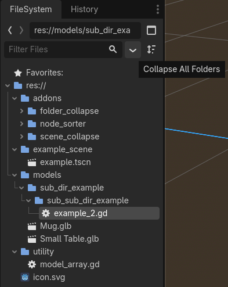This screenshot has height=287, width=228.
Task: Click the Favorites star icon
Action: (x=18, y=73)
